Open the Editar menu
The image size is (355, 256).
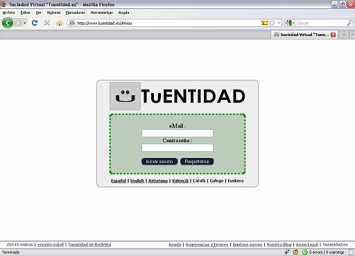(x=26, y=12)
